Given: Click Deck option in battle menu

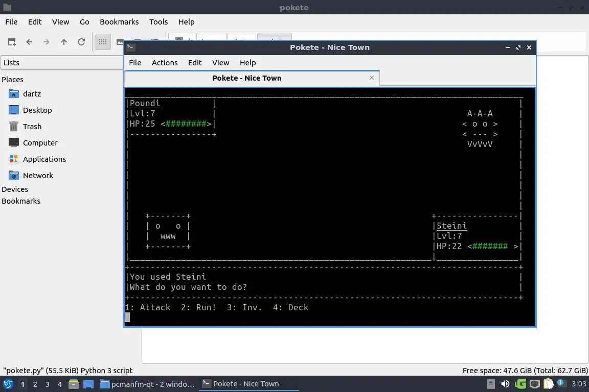Looking at the screenshot, I should point(291,307).
